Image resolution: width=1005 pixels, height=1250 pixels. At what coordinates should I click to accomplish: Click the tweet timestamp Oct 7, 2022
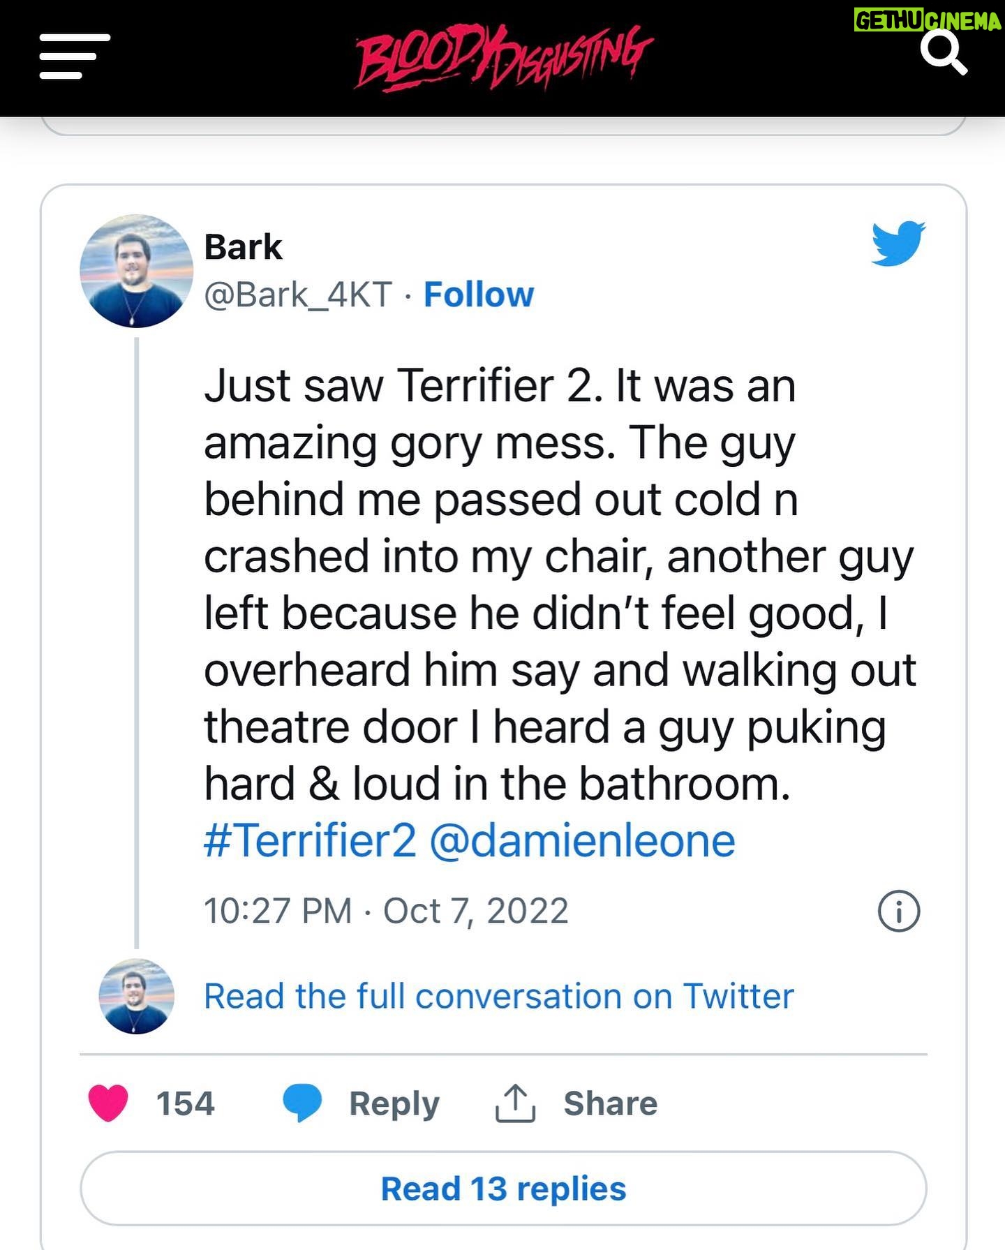(x=386, y=911)
